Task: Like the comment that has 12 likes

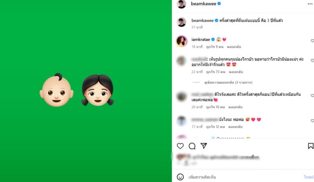Action: [x=312, y=121]
